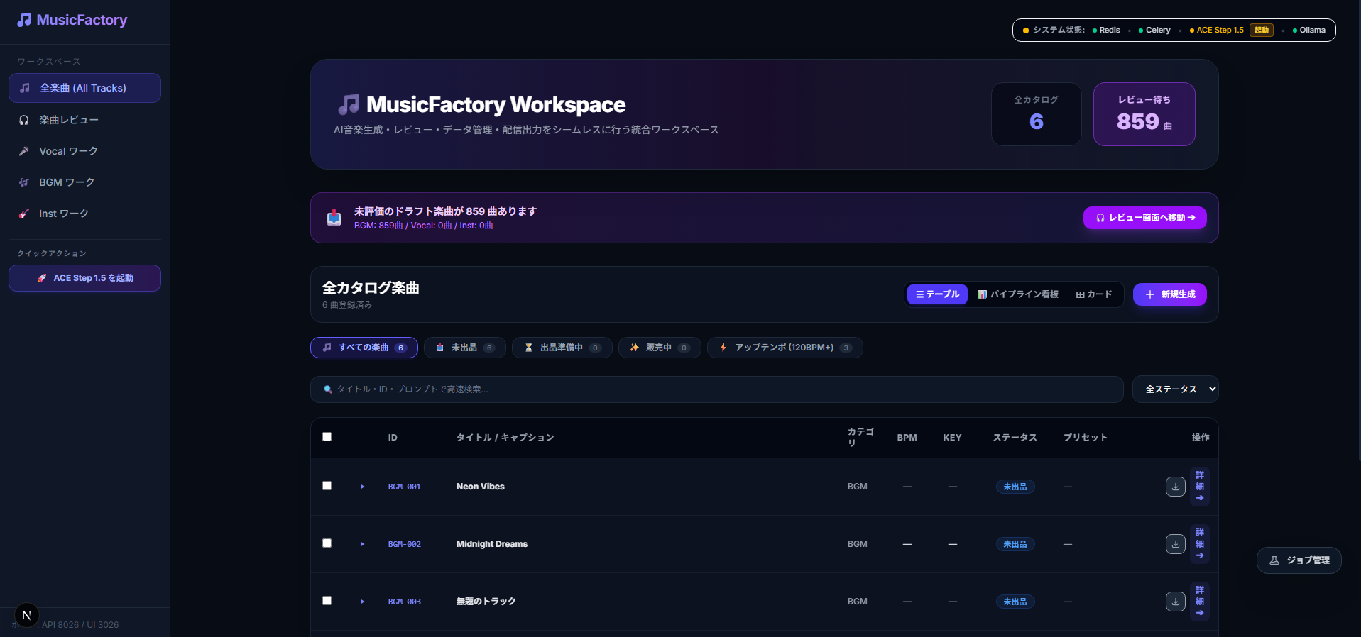Expand the BGM-001 row with its triangle
The image size is (1361, 637).
[x=362, y=487]
